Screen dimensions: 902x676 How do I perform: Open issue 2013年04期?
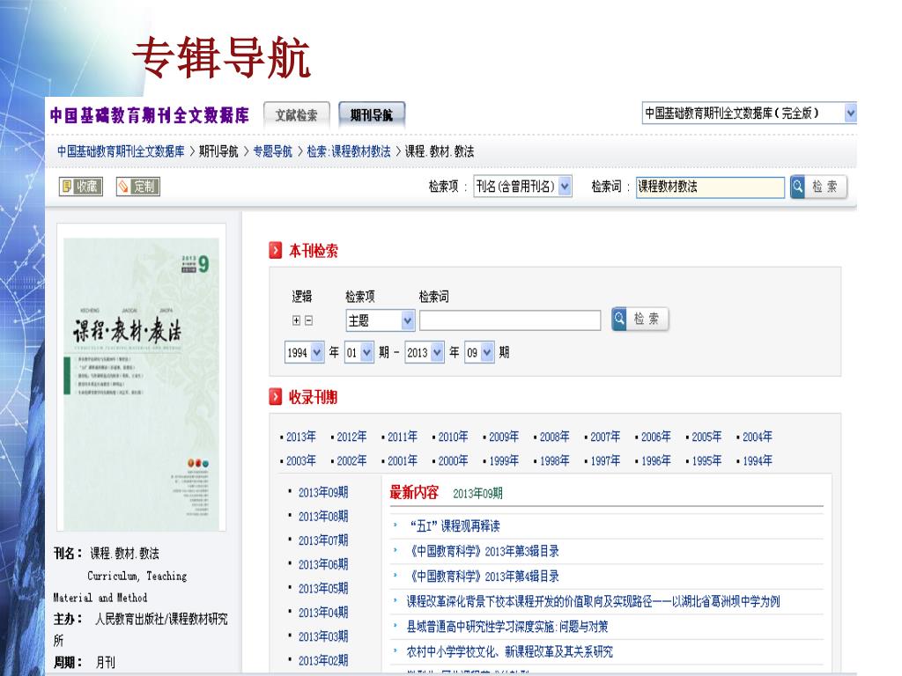pyautogui.click(x=322, y=613)
